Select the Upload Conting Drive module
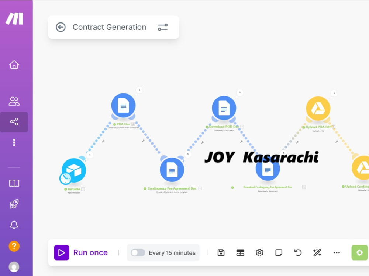369x276 pixels. click(x=361, y=168)
